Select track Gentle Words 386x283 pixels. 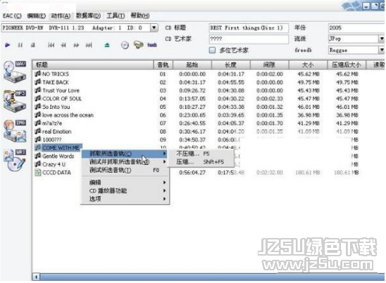point(58,156)
